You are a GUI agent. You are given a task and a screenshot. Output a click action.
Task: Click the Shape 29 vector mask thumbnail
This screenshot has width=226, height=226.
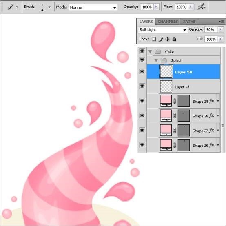point(184,101)
